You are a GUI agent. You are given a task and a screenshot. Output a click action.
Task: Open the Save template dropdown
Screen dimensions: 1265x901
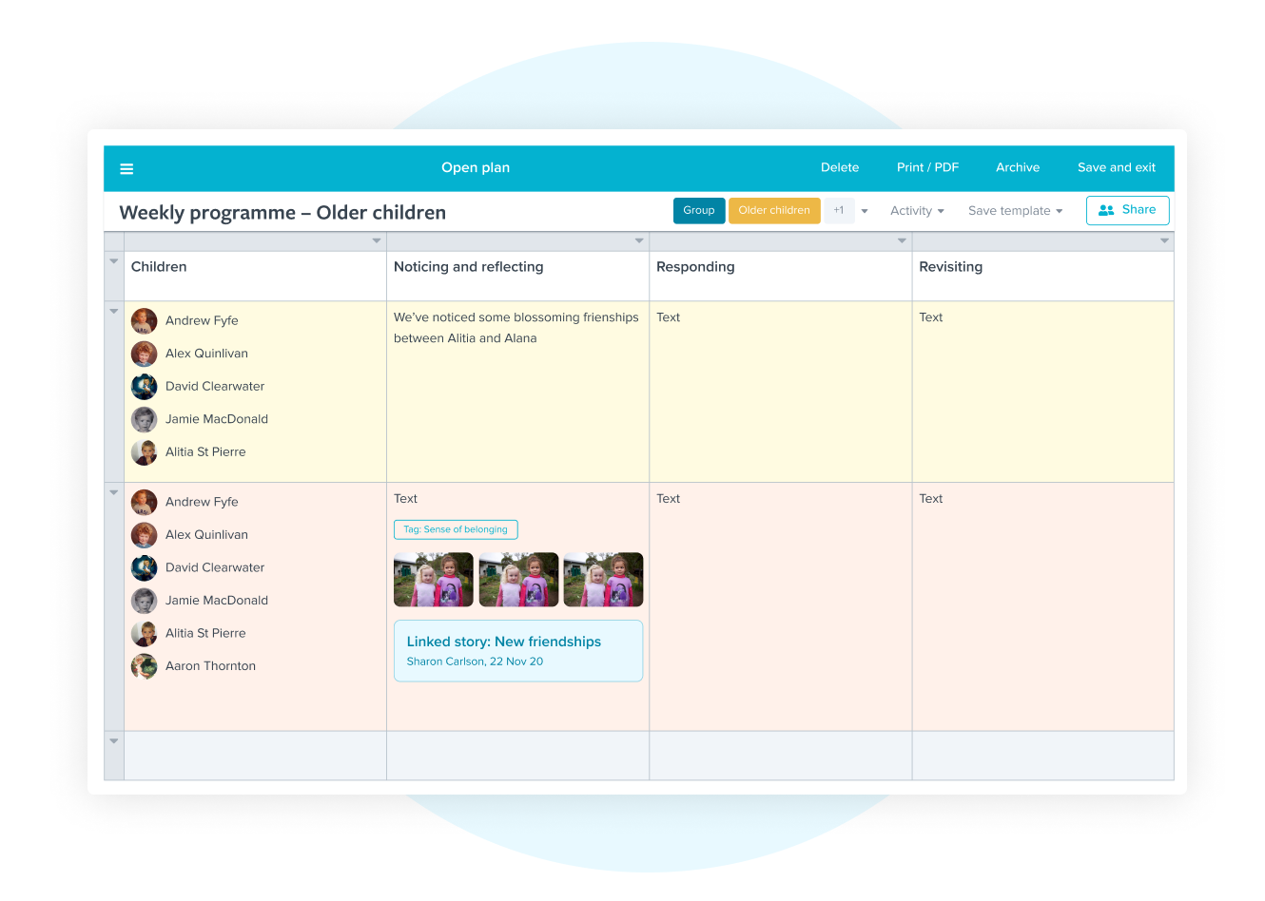1014,210
